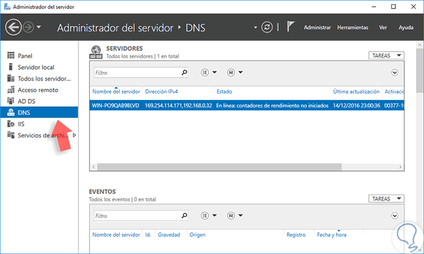Screen dimensions: 424x254
Task: Sort EVENTOS by Id. column
Action: pyautogui.click(x=148, y=235)
